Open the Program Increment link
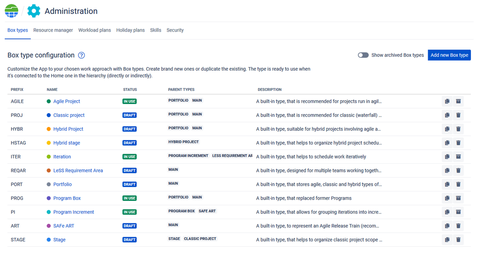 74,212
